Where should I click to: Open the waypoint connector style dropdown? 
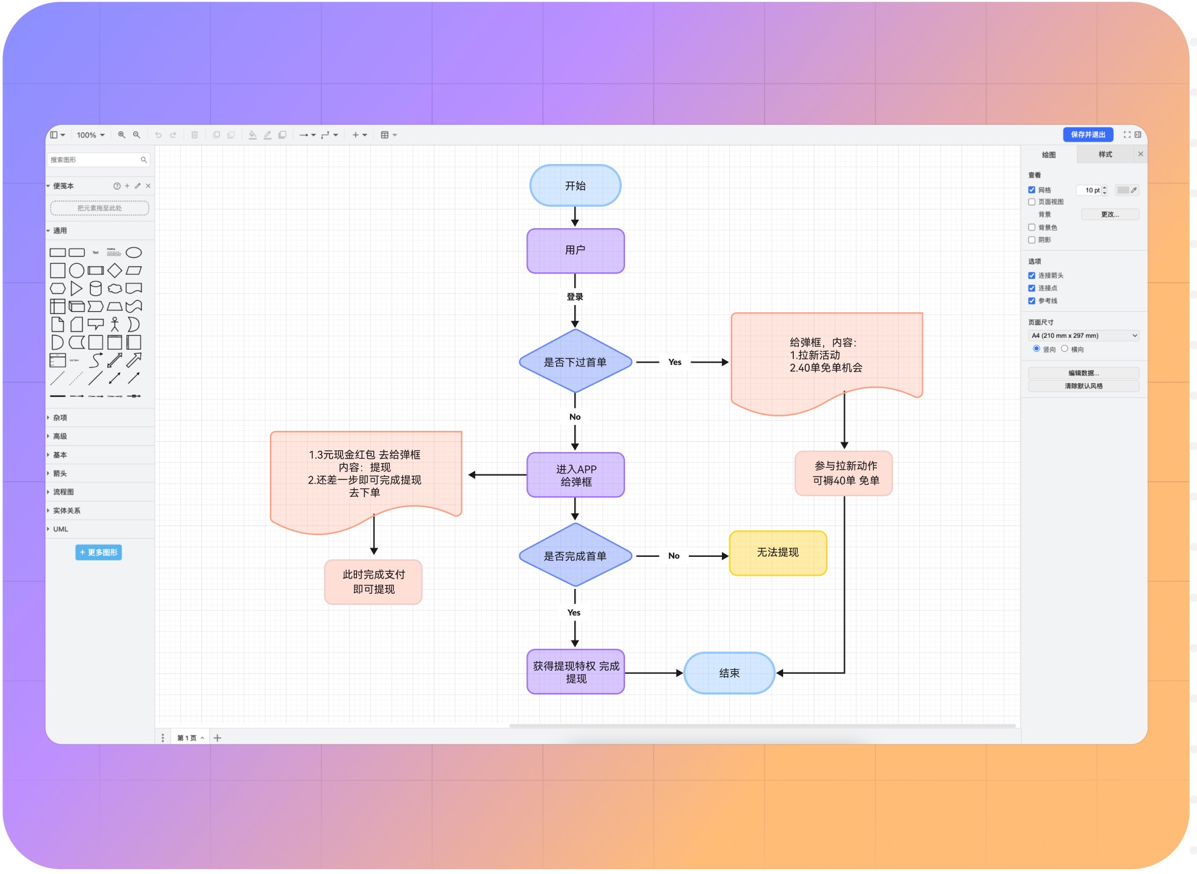[329, 135]
